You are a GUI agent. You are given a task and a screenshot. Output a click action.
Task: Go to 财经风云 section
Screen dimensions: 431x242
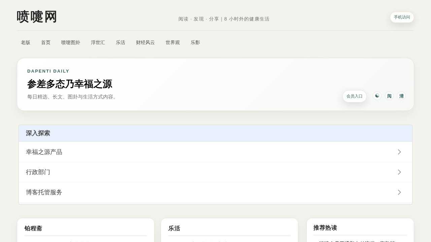145,42
